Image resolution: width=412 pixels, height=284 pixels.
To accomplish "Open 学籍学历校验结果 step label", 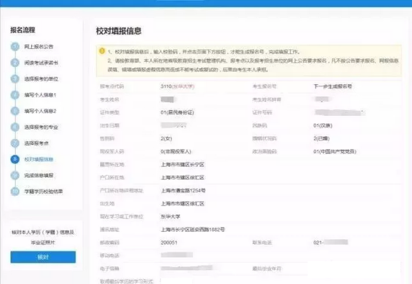I will pyautogui.click(x=44, y=192).
